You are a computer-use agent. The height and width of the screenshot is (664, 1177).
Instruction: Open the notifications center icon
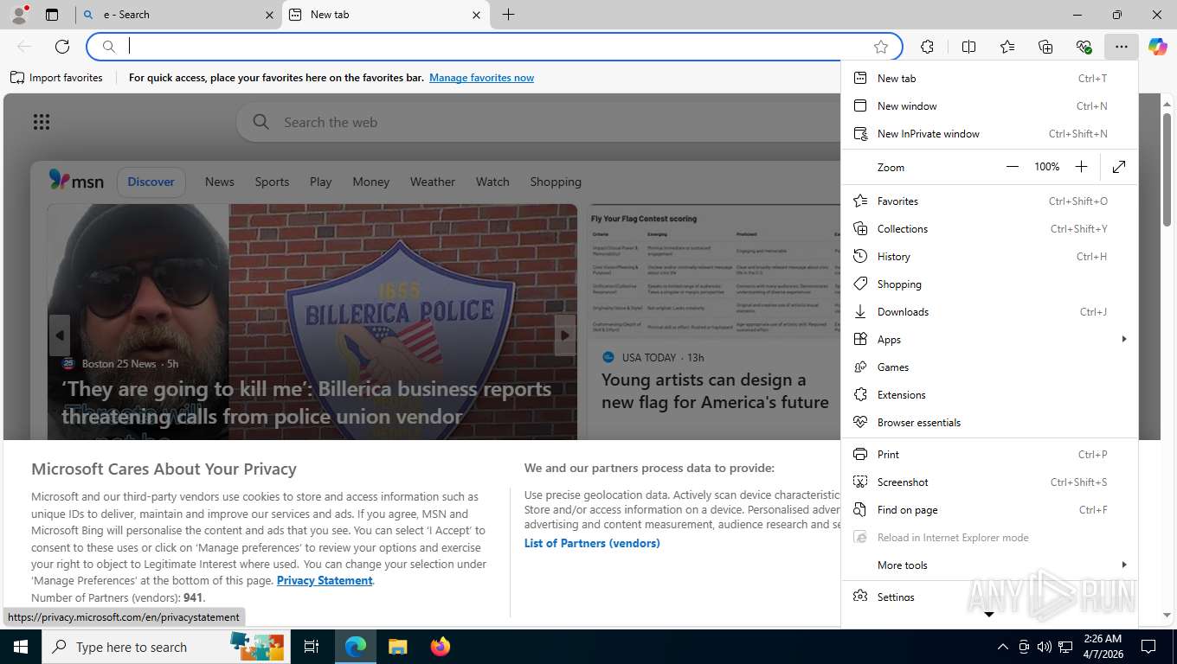pos(1148,647)
